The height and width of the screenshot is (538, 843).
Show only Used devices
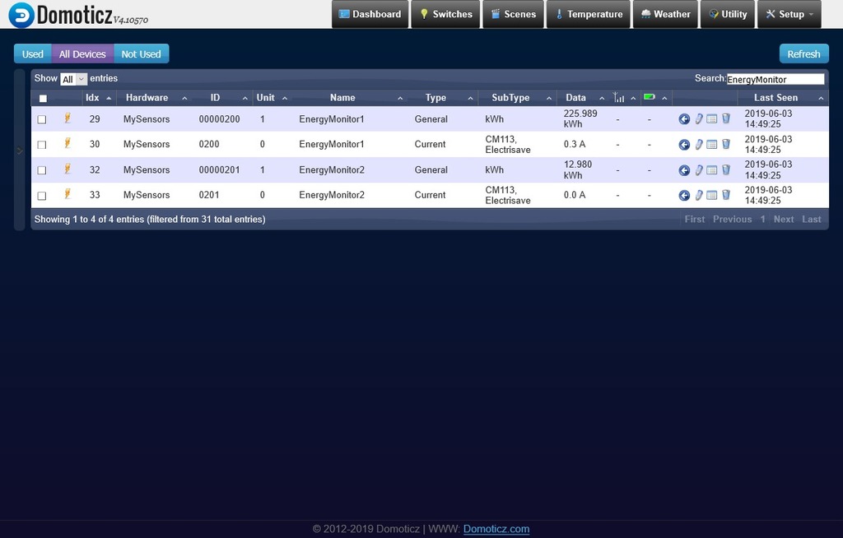[33, 53]
